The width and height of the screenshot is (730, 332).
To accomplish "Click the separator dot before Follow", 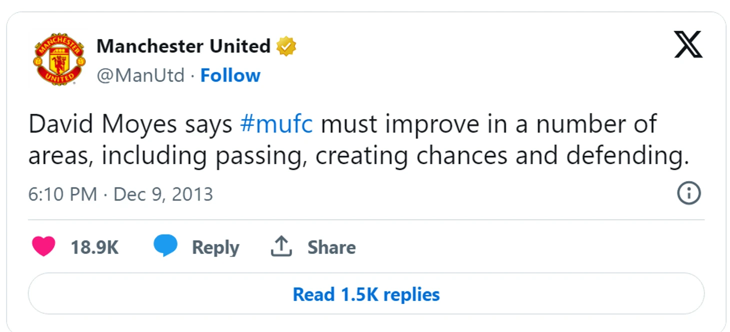I will coord(193,76).
